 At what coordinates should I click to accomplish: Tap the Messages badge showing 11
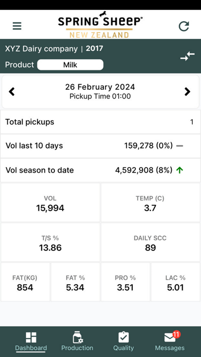point(176,334)
